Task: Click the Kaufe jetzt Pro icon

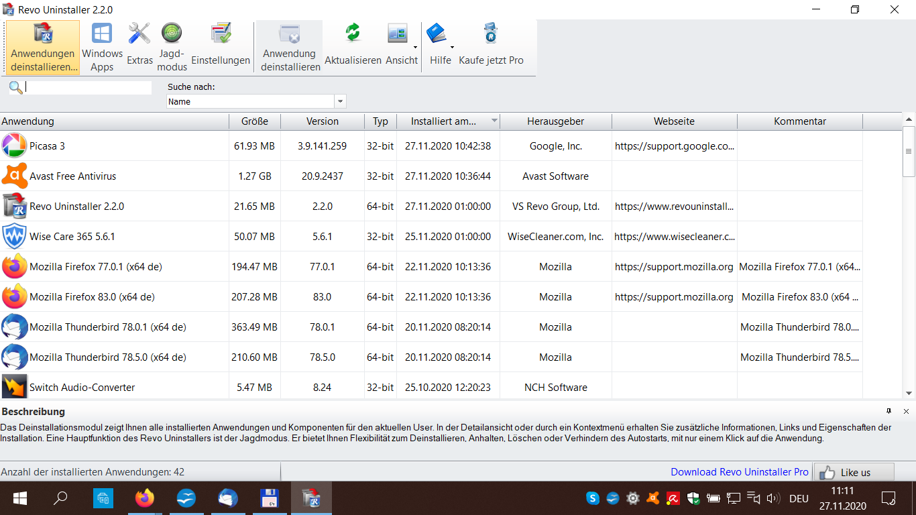Action: (491, 47)
